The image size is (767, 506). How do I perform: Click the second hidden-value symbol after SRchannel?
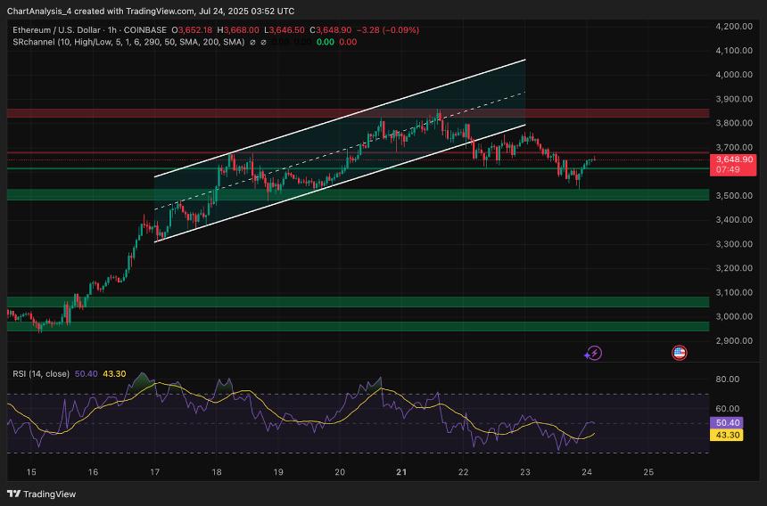[x=265, y=42]
